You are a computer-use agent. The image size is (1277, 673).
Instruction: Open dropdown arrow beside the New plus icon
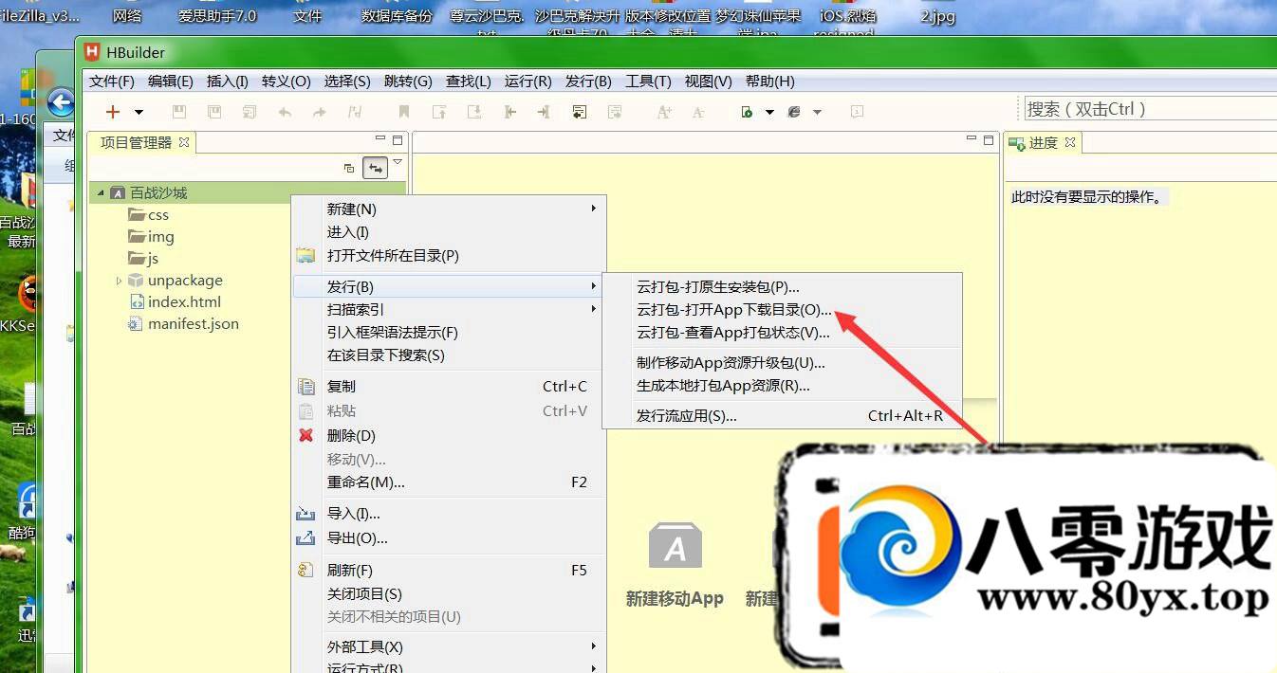(139, 112)
